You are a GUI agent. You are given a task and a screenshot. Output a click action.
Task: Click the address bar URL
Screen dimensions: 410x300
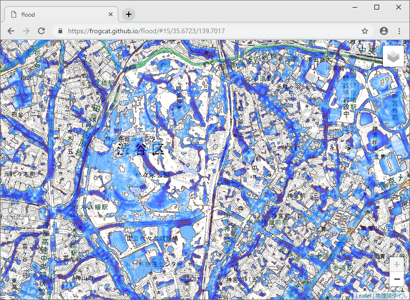pyautogui.click(x=146, y=31)
